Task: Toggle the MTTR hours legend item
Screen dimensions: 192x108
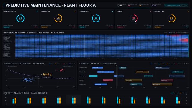Action: click(185, 93)
